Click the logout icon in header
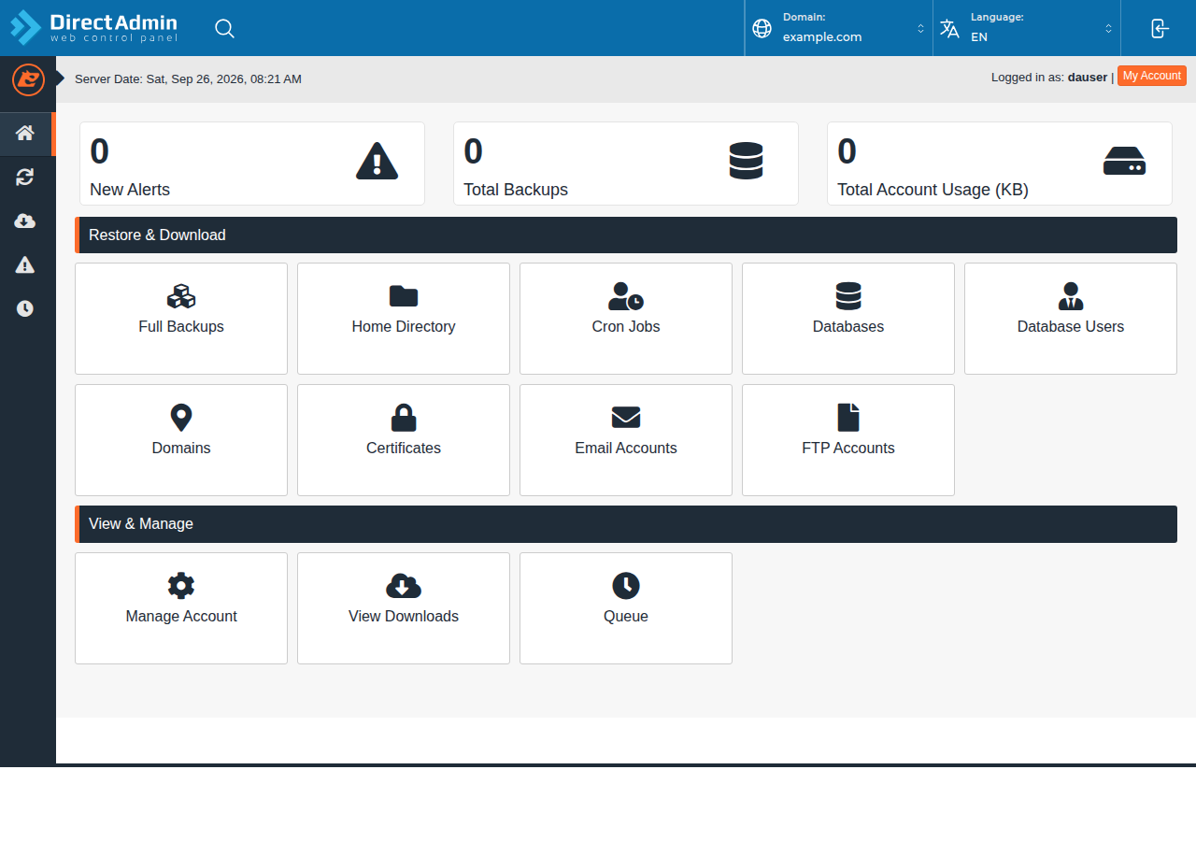 coord(1160,28)
